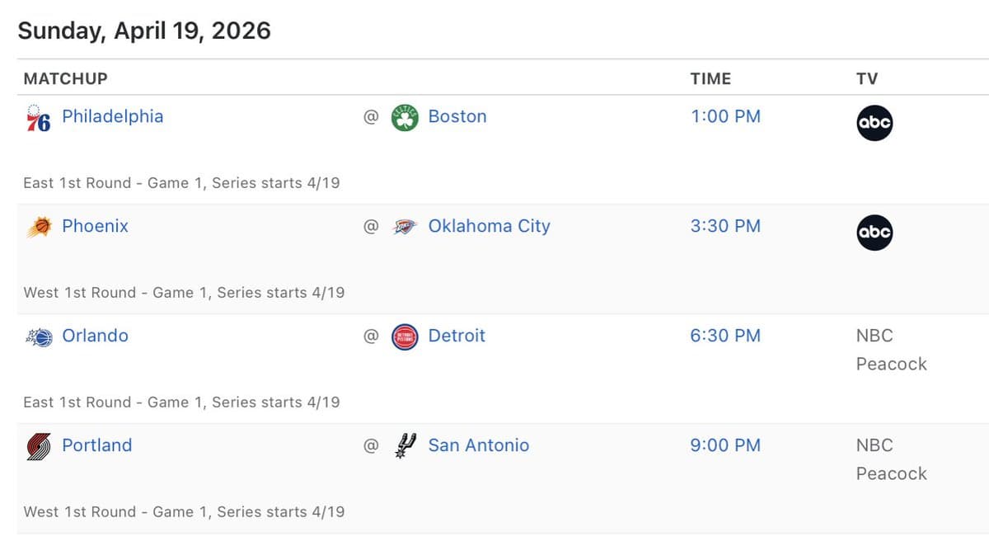Open the San Antonio team page
The width and height of the screenshot is (989, 546).
[x=478, y=445]
